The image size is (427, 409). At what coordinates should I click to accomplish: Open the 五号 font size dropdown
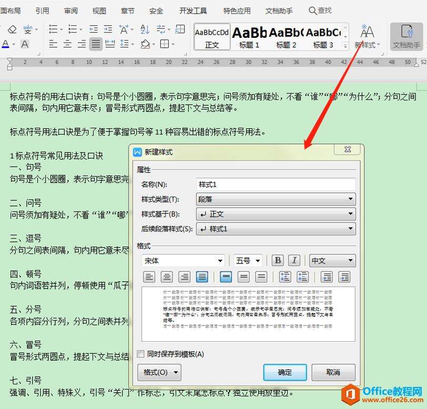point(248,261)
